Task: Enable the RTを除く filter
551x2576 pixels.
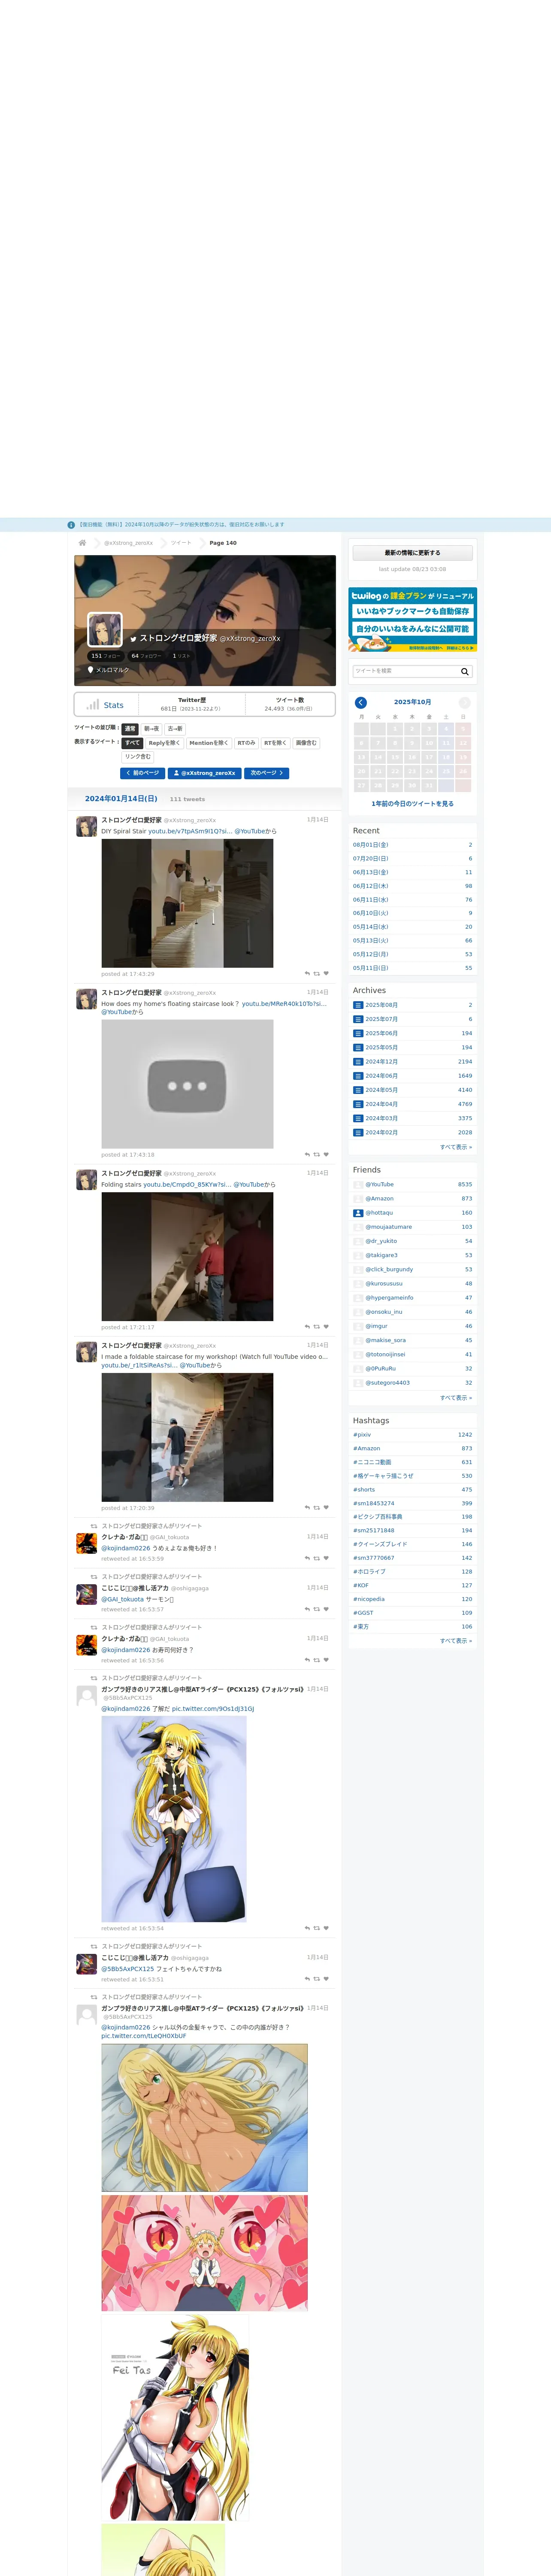Action: 275,743
